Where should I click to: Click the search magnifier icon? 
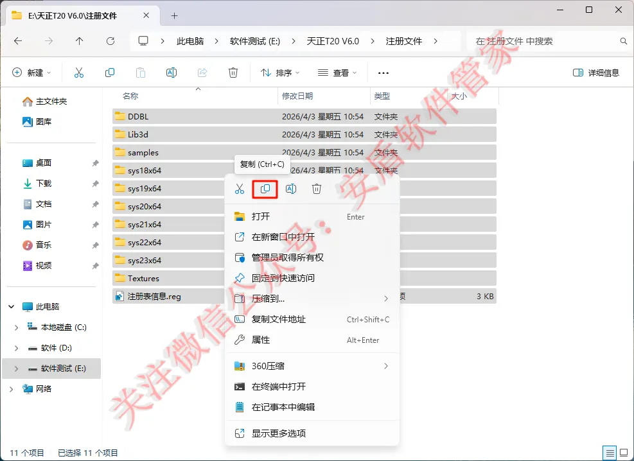click(x=624, y=41)
